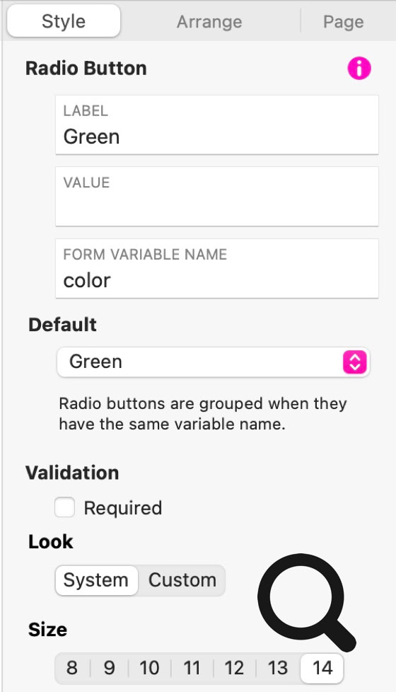
Task: Select the System look option
Action: point(96,580)
